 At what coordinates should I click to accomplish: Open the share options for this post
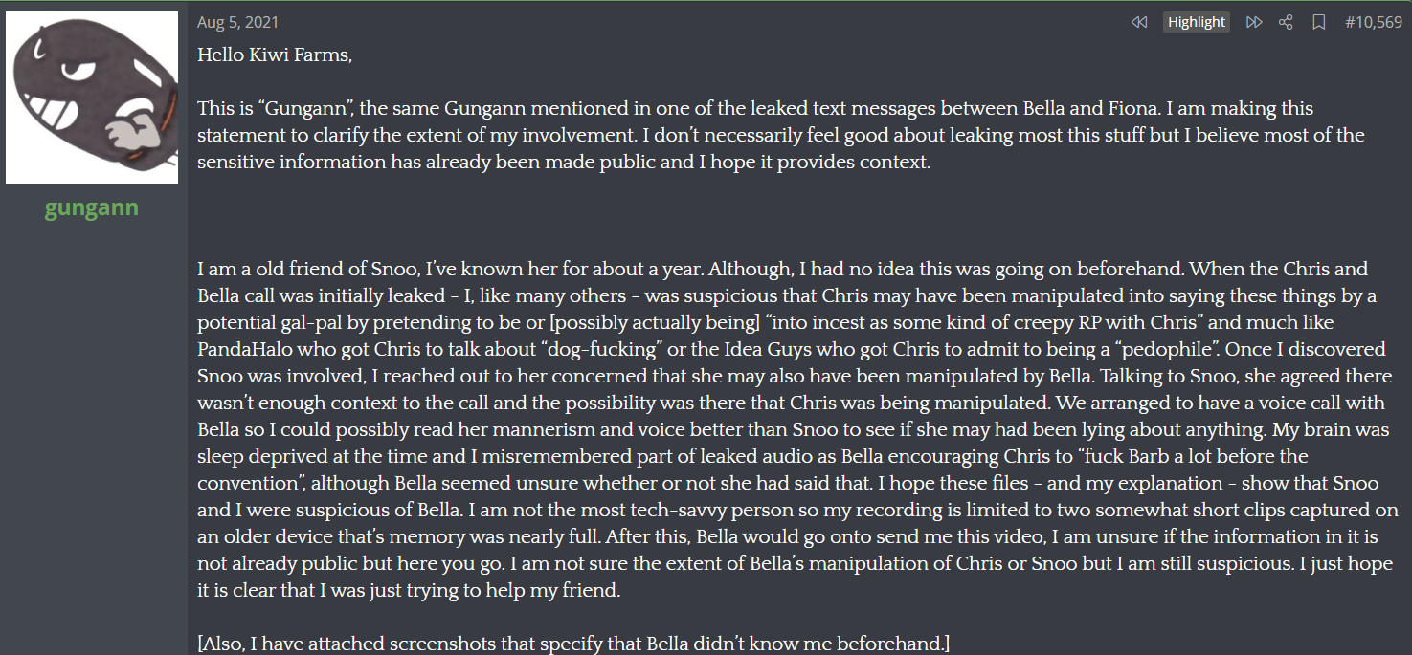pyautogui.click(x=1287, y=22)
